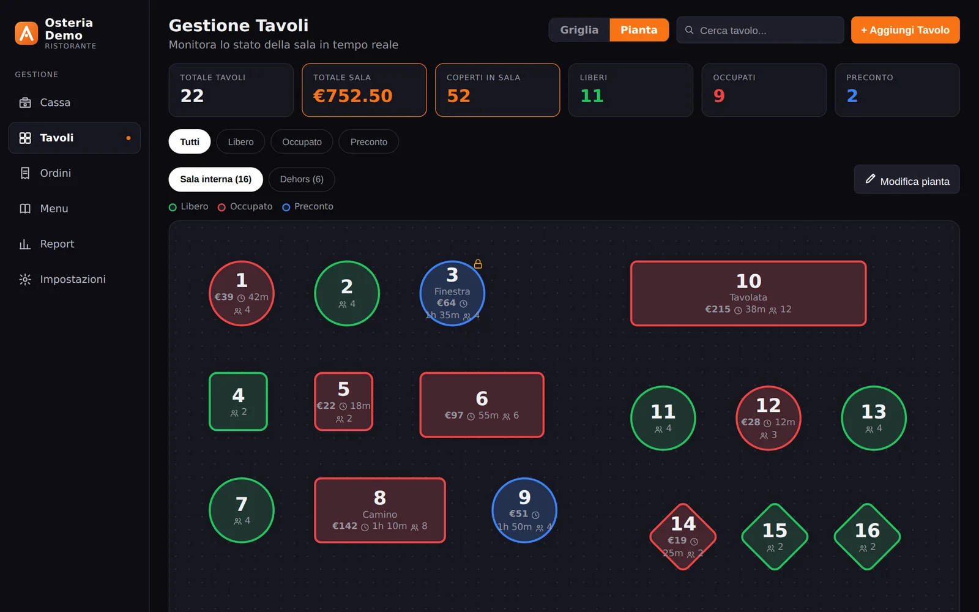Screen dimensions: 979x612
Task: Filter tables by Tutti
Action: (190, 142)
